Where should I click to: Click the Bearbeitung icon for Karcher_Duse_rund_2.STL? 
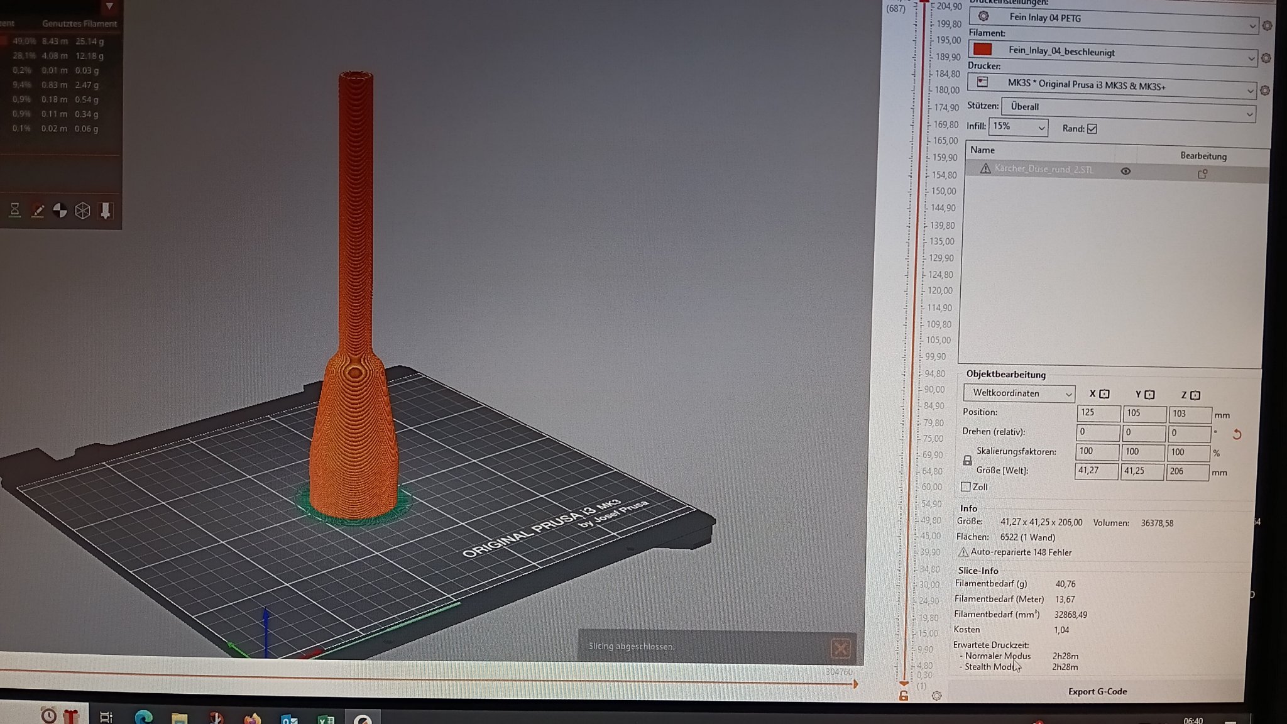coord(1202,174)
